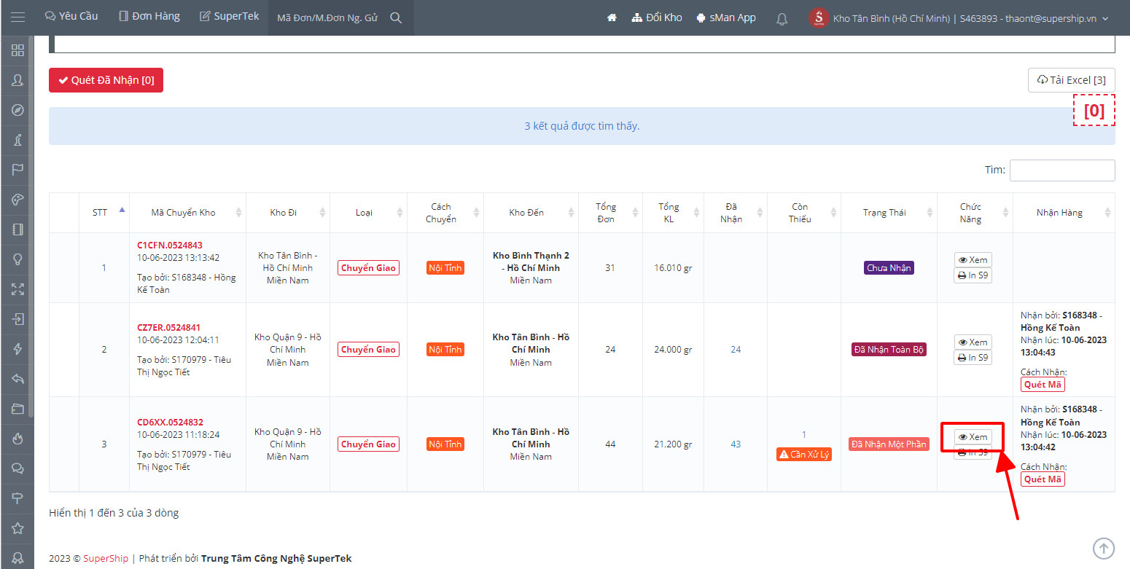The height and width of the screenshot is (569, 1130).
Task: Click Xem for the Chưa Nhận row
Action: point(973,260)
